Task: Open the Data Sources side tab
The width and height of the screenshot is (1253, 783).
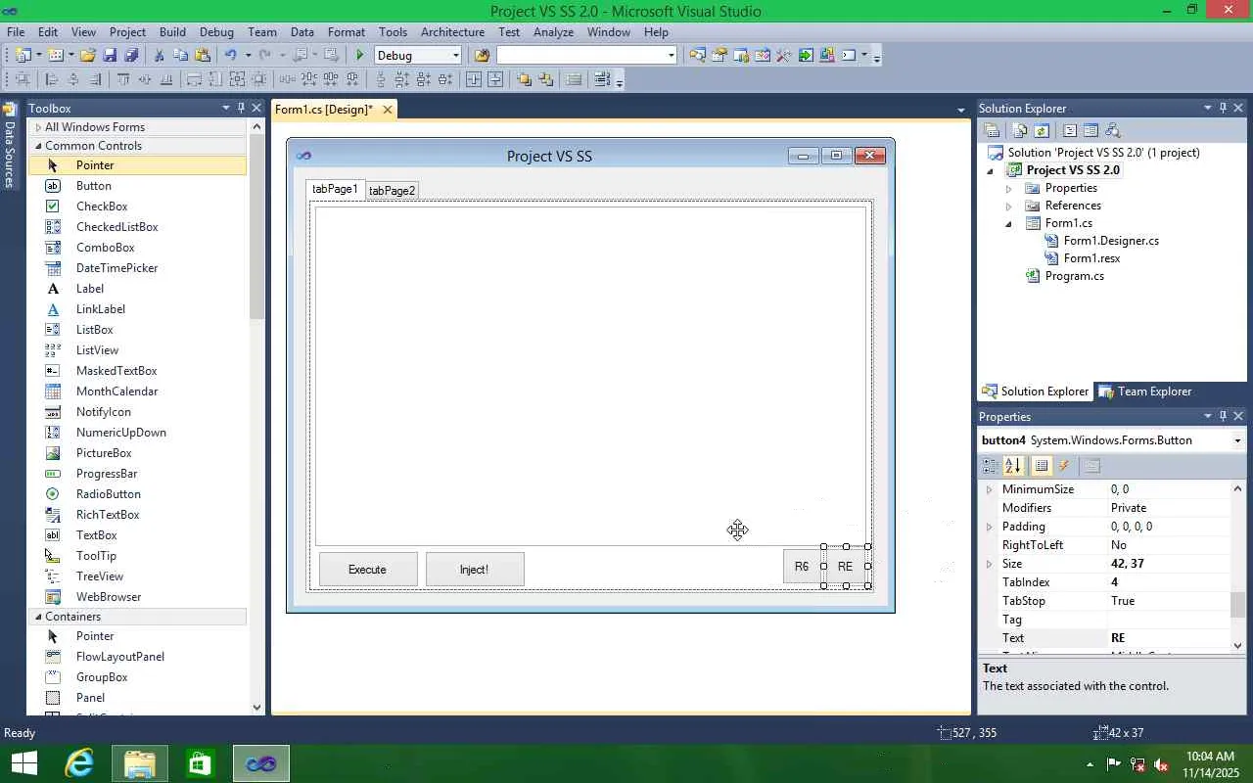Action: pyautogui.click(x=10, y=145)
